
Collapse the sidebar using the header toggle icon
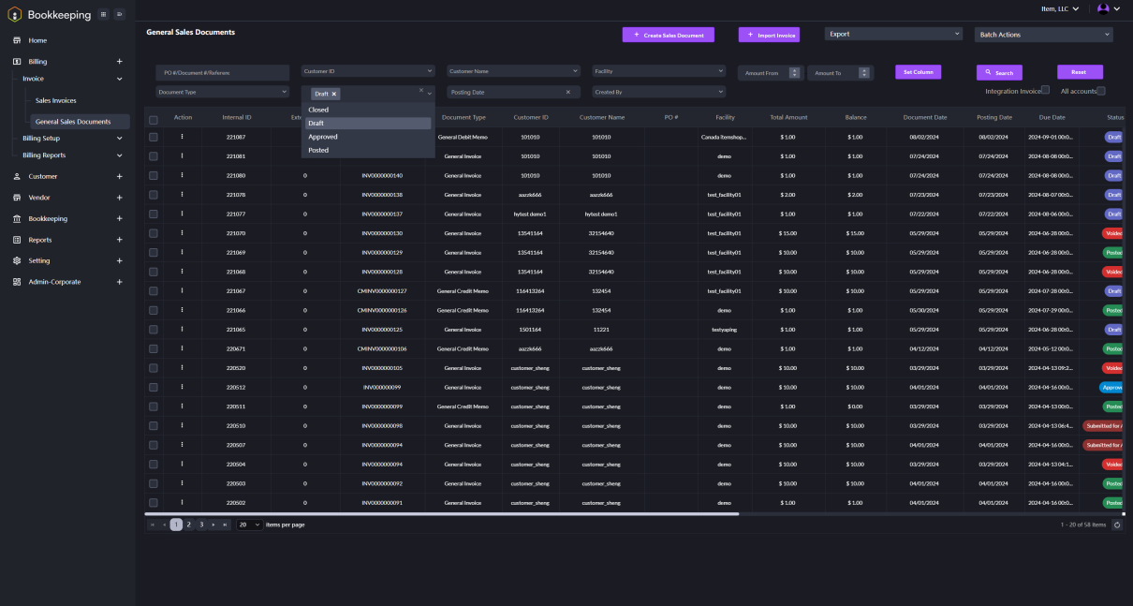(119, 14)
